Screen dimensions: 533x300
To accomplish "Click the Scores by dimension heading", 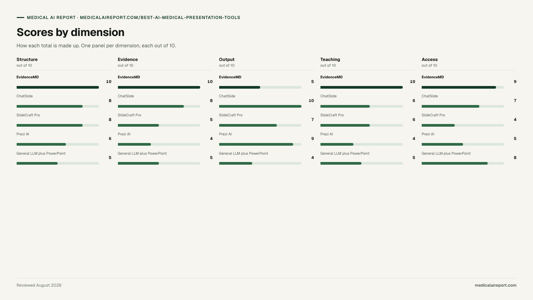I will click(70, 32).
